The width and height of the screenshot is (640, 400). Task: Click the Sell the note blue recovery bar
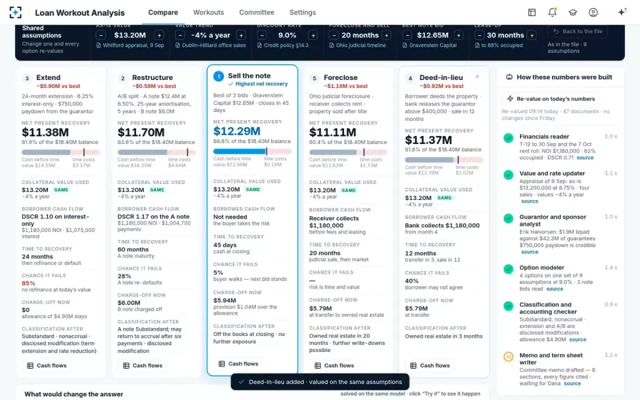click(x=252, y=151)
